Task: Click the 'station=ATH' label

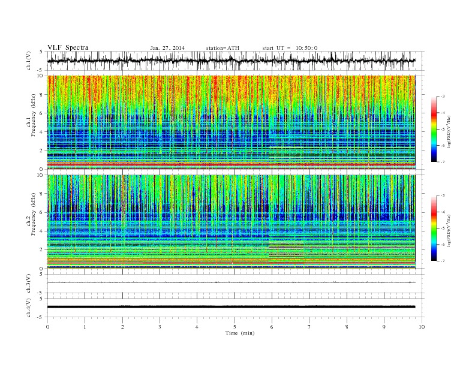Action: (x=223, y=48)
